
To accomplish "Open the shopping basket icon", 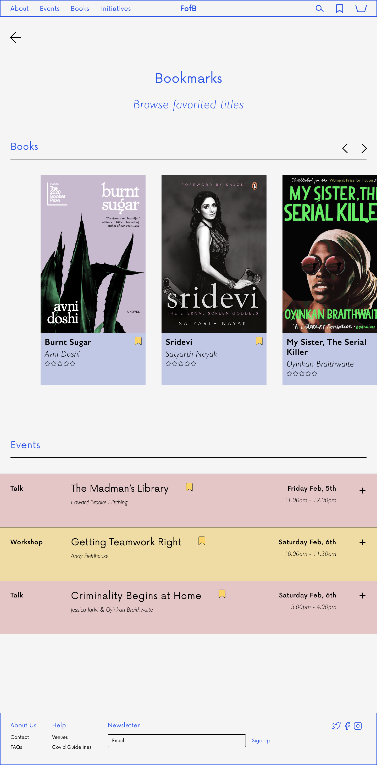I will point(361,8).
